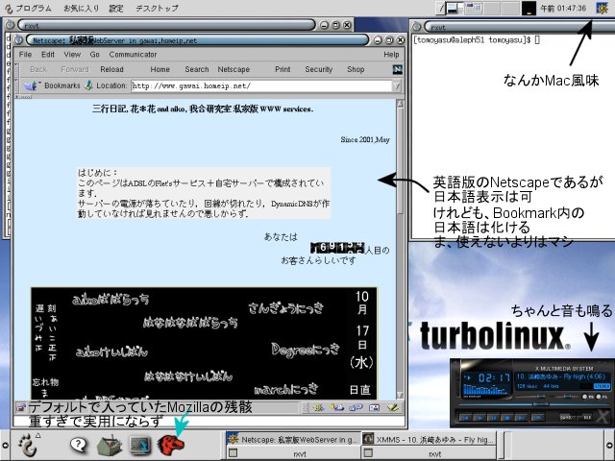Image resolution: width=615 pixels, height=461 pixels.
Task: Open the Location URL history dropdown
Action: coord(397,85)
